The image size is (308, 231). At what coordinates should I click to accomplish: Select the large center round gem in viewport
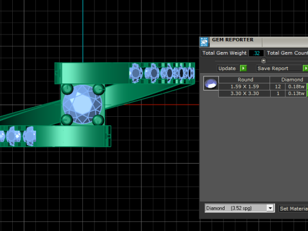point(82,104)
